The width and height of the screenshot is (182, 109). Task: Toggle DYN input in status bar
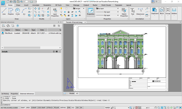(x=69, y=108)
